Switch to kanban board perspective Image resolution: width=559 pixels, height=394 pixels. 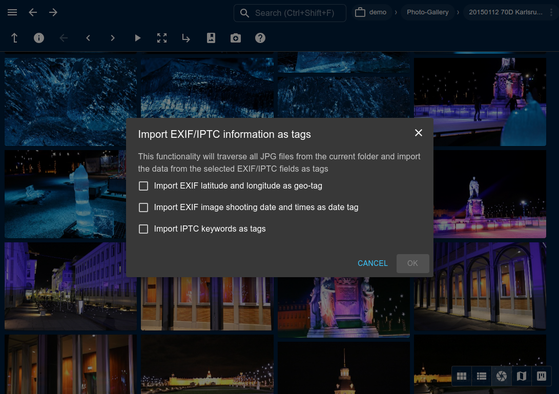542,376
